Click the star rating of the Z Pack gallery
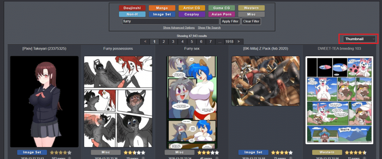Viewport: 382px width, 159px height. point(282,153)
